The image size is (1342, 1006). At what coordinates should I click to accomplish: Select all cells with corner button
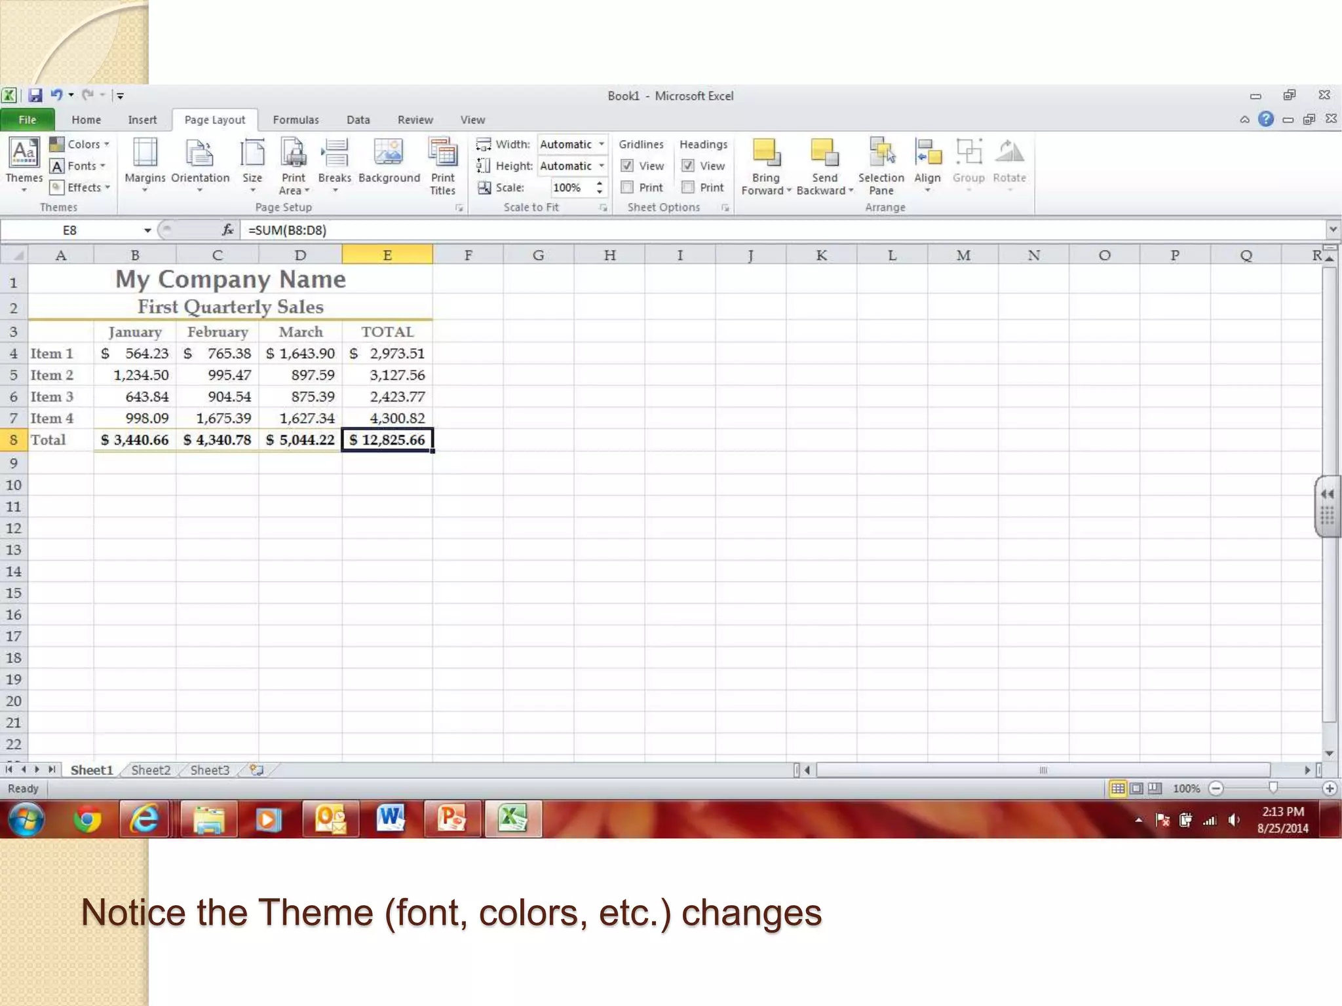click(x=14, y=255)
